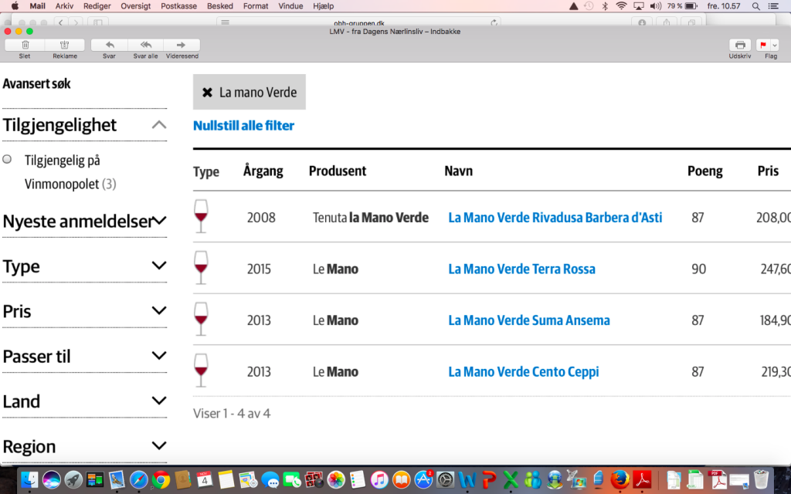Open System Preferences gear in Dock
Screen dimensions: 791x494
click(x=445, y=479)
